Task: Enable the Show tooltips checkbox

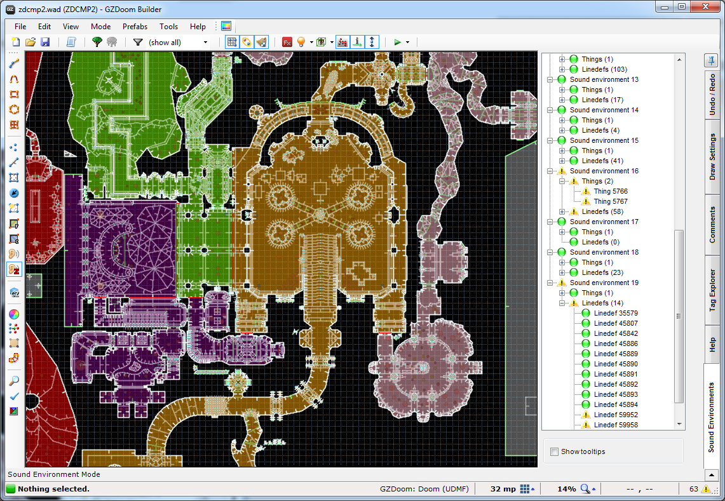Action: 554,451
